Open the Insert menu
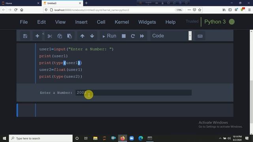253x142 pixels. coord(81,22)
